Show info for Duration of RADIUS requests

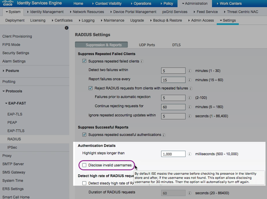point(189,193)
